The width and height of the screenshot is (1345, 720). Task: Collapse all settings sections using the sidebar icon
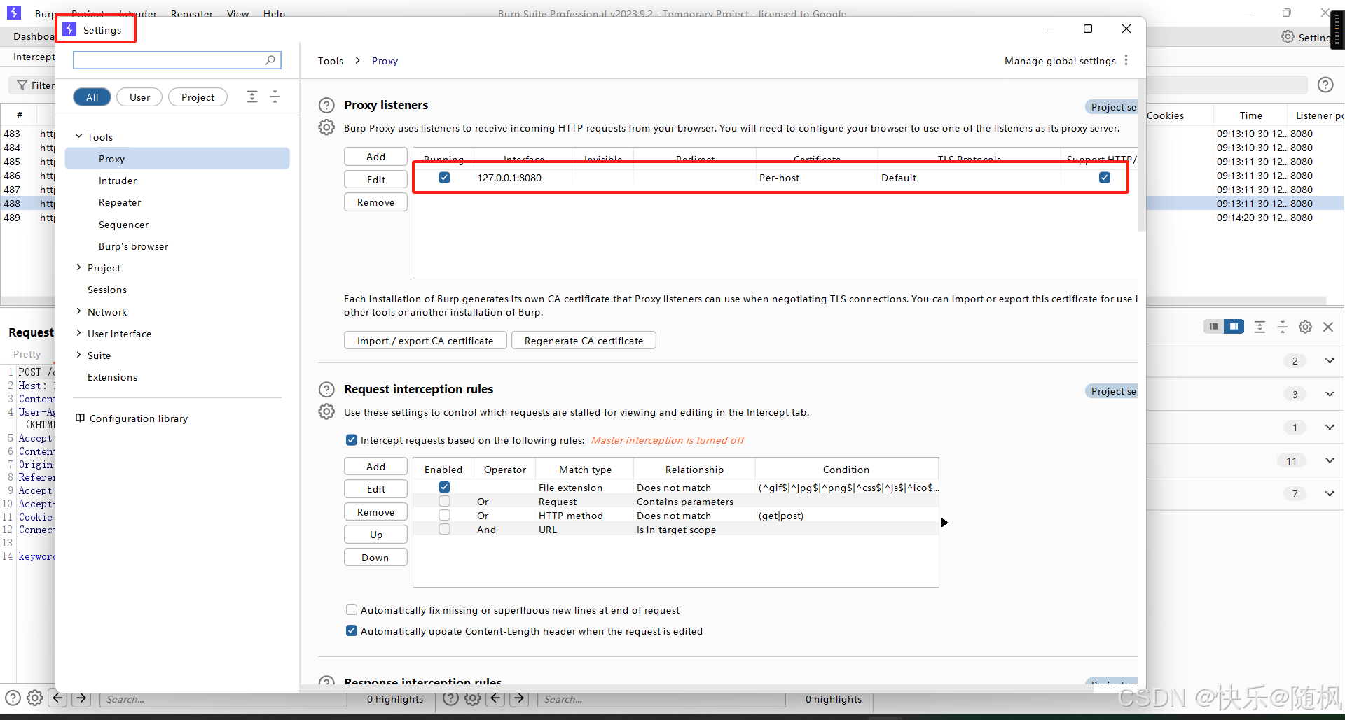point(275,97)
